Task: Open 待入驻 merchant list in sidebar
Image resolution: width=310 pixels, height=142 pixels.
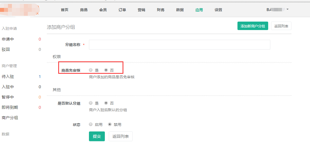Action: 8,77
